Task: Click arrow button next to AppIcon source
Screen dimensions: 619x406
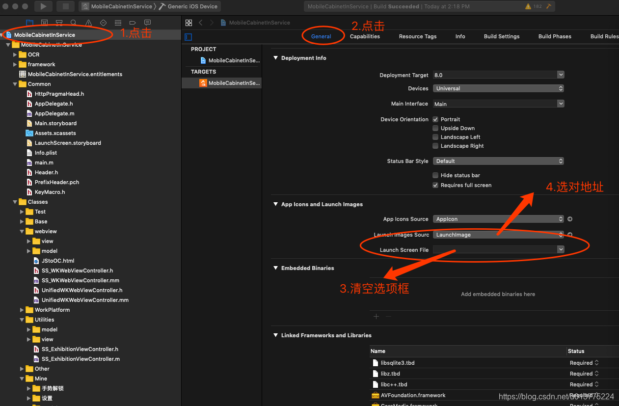Action: [x=570, y=219]
